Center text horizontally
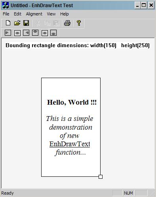Image resolution: width=156 pixels, height=197 pixels. (x=17, y=33)
